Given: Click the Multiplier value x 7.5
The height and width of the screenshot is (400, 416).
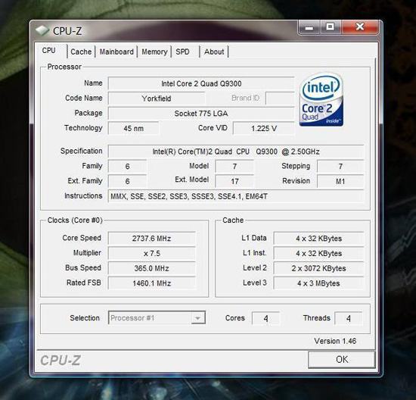Looking at the screenshot, I should click(x=152, y=253).
